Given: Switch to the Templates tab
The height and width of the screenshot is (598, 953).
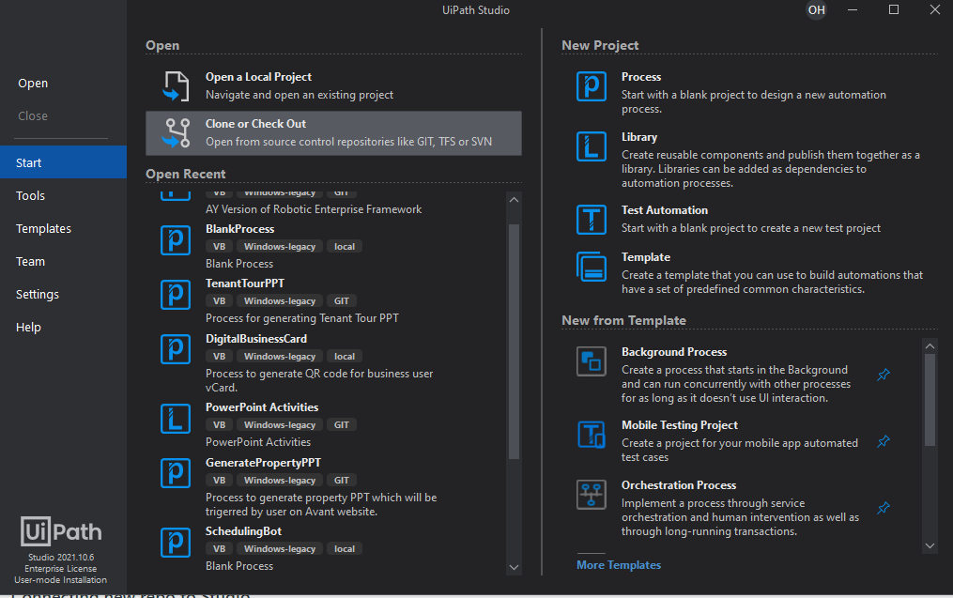Looking at the screenshot, I should click(63, 228).
